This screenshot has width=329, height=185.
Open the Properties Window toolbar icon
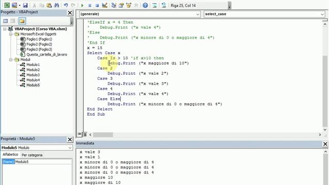point(121,5)
